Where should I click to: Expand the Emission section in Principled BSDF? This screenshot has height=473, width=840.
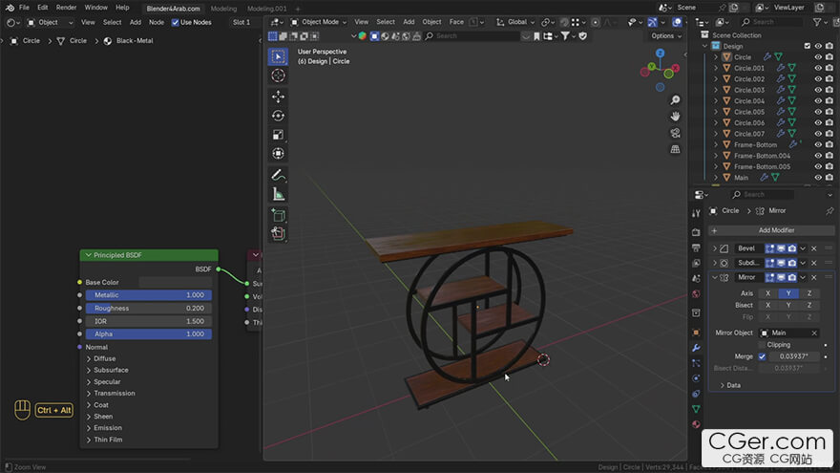click(89, 428)
